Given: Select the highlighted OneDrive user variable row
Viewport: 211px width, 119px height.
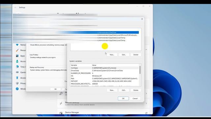Looking at the screenshot, I should click(x=105, y=32).
